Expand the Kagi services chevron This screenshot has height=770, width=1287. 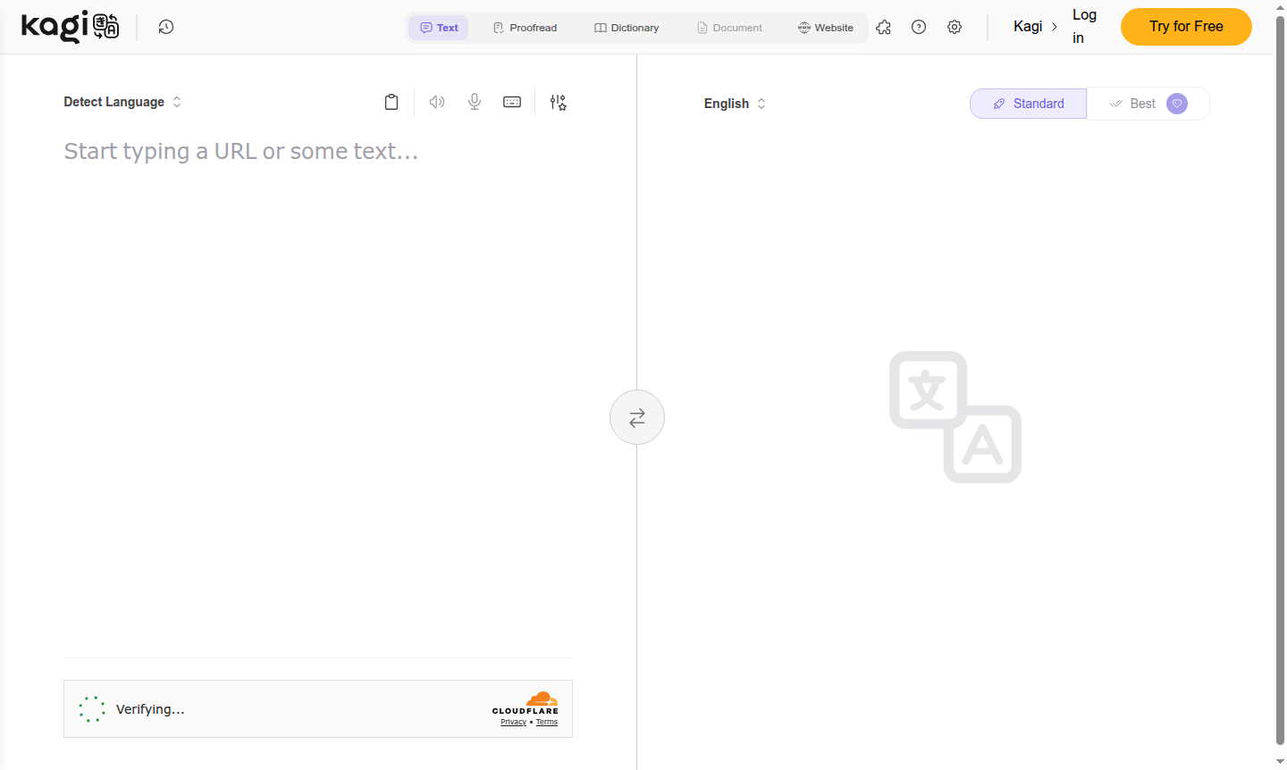pyautogui.click(x=1055, y=27)
